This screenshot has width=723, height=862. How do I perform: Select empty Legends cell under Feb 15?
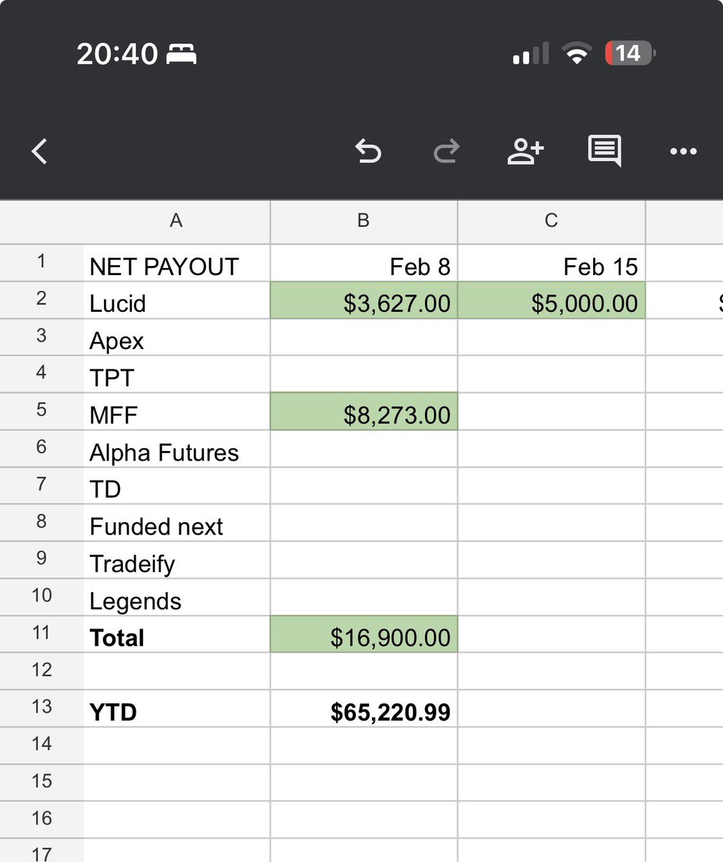[551, 597]
